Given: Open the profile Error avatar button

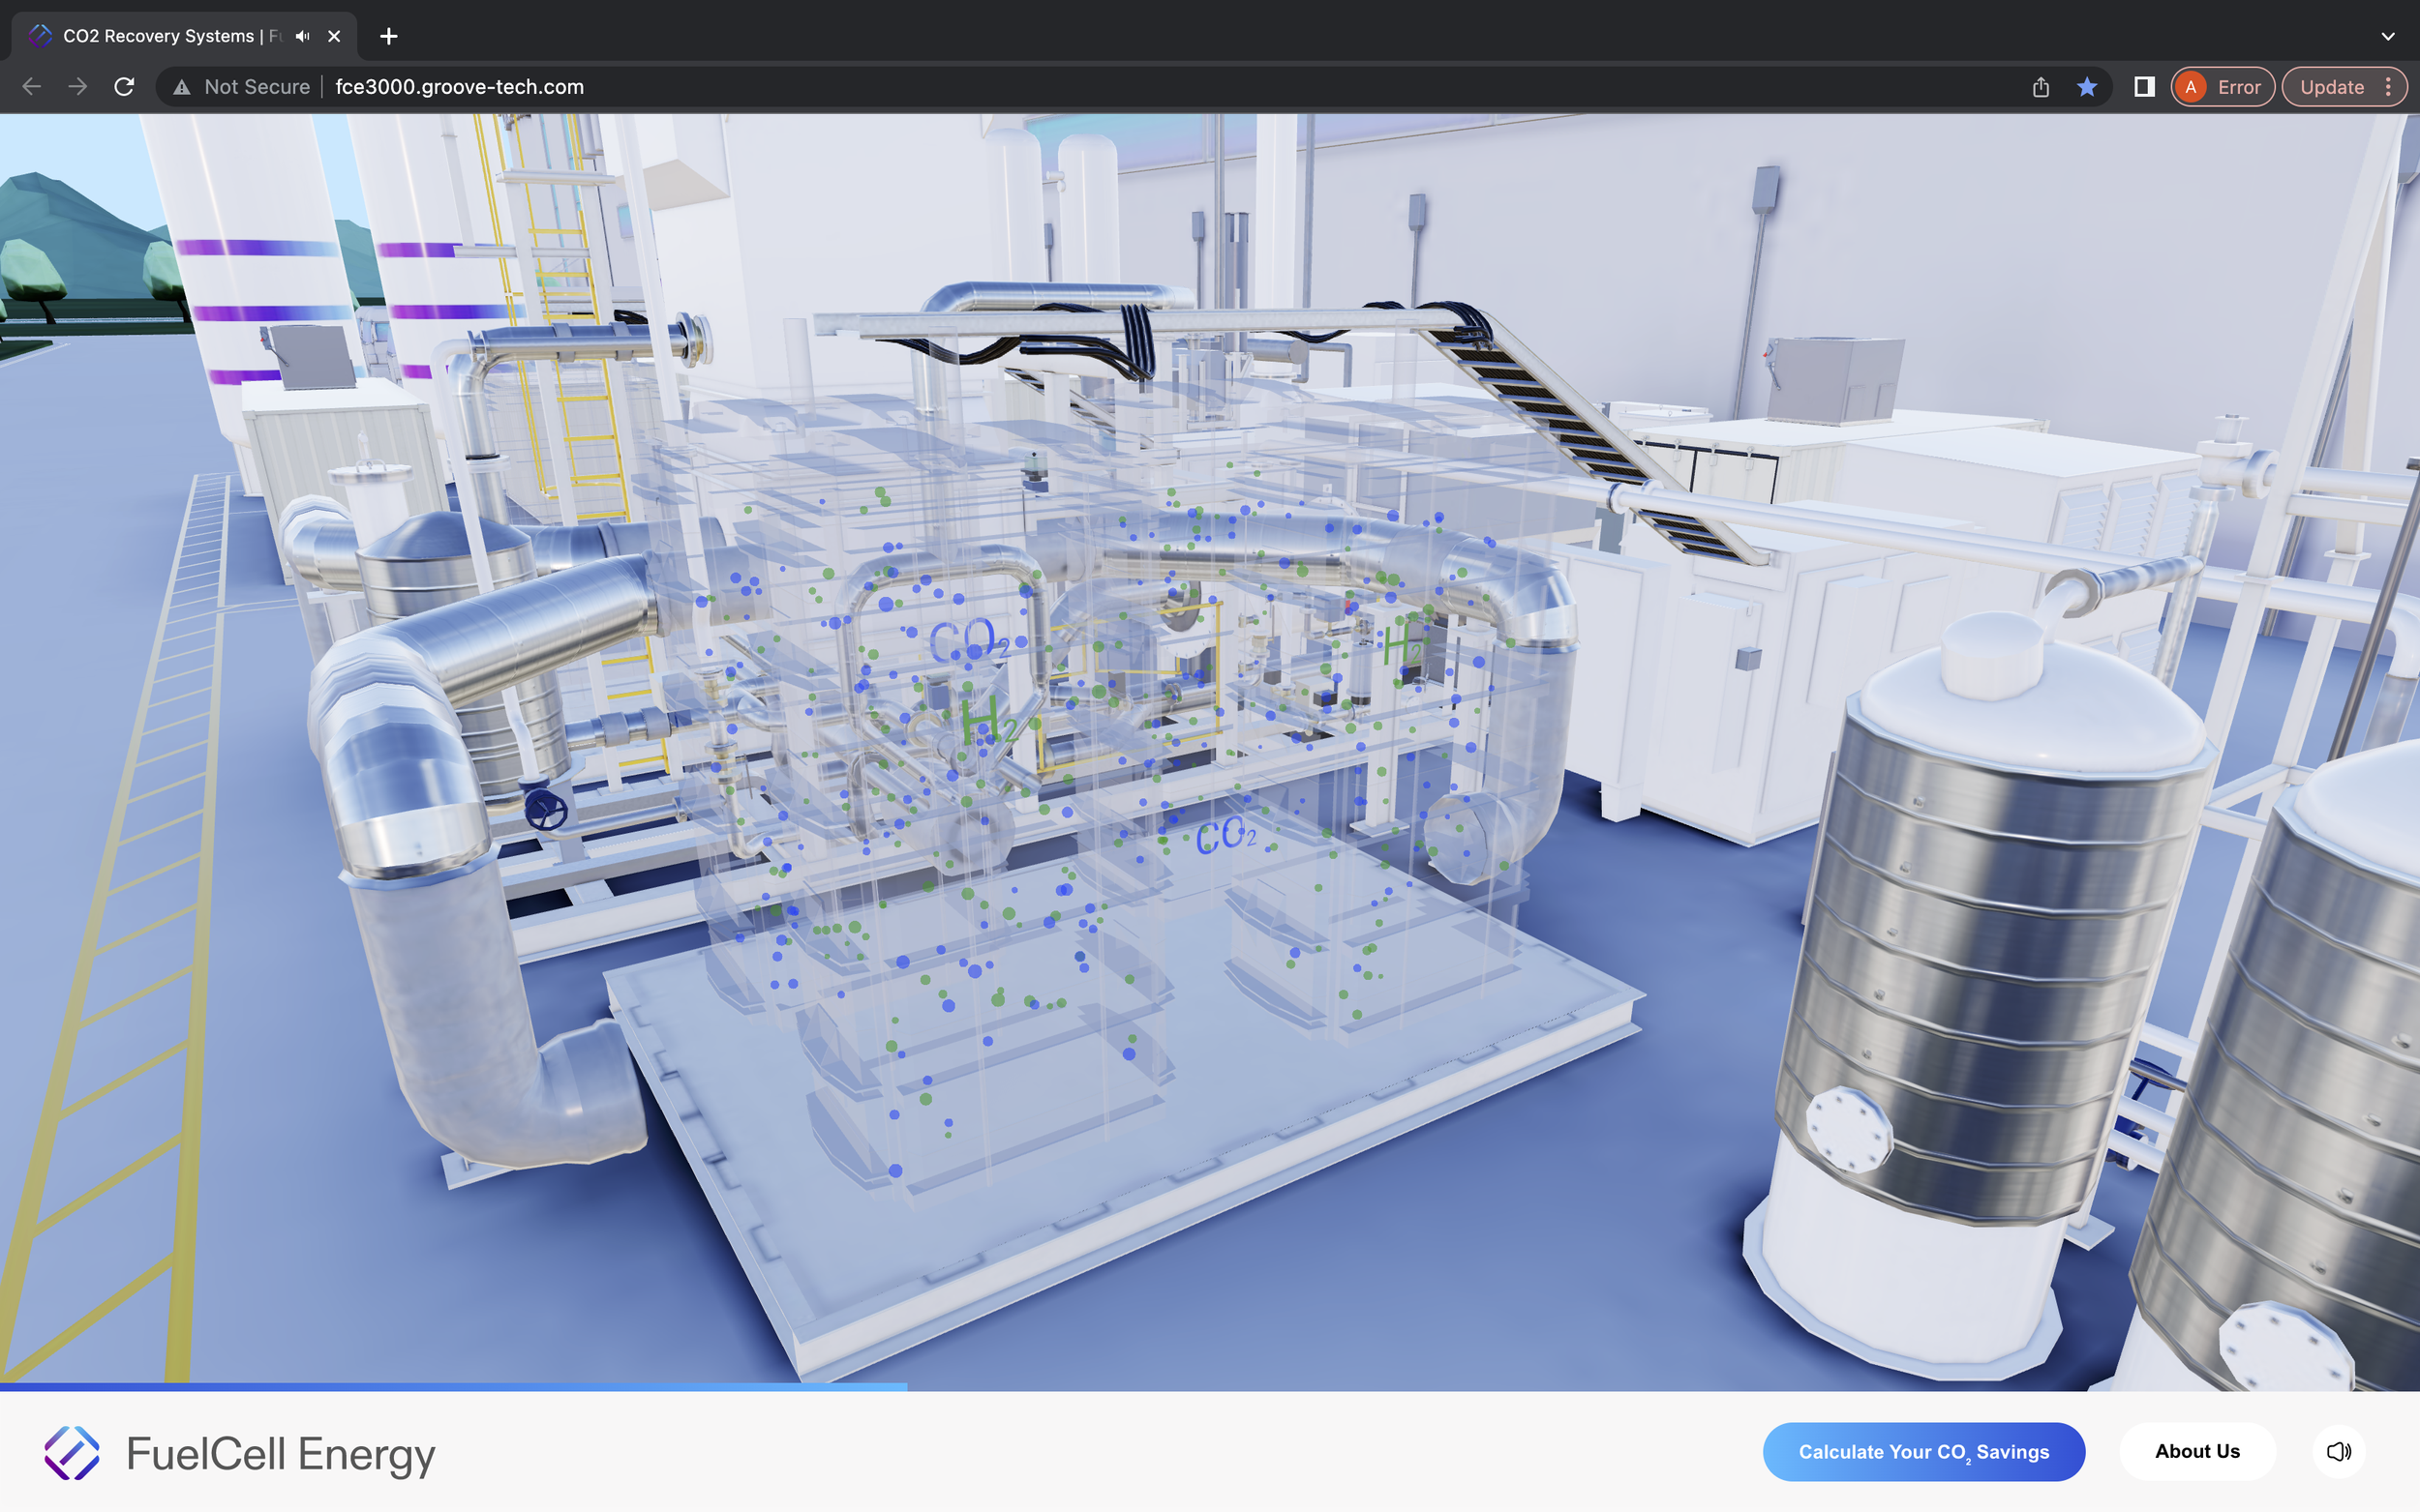Looking at the screenshot, I should [2223, 87].
